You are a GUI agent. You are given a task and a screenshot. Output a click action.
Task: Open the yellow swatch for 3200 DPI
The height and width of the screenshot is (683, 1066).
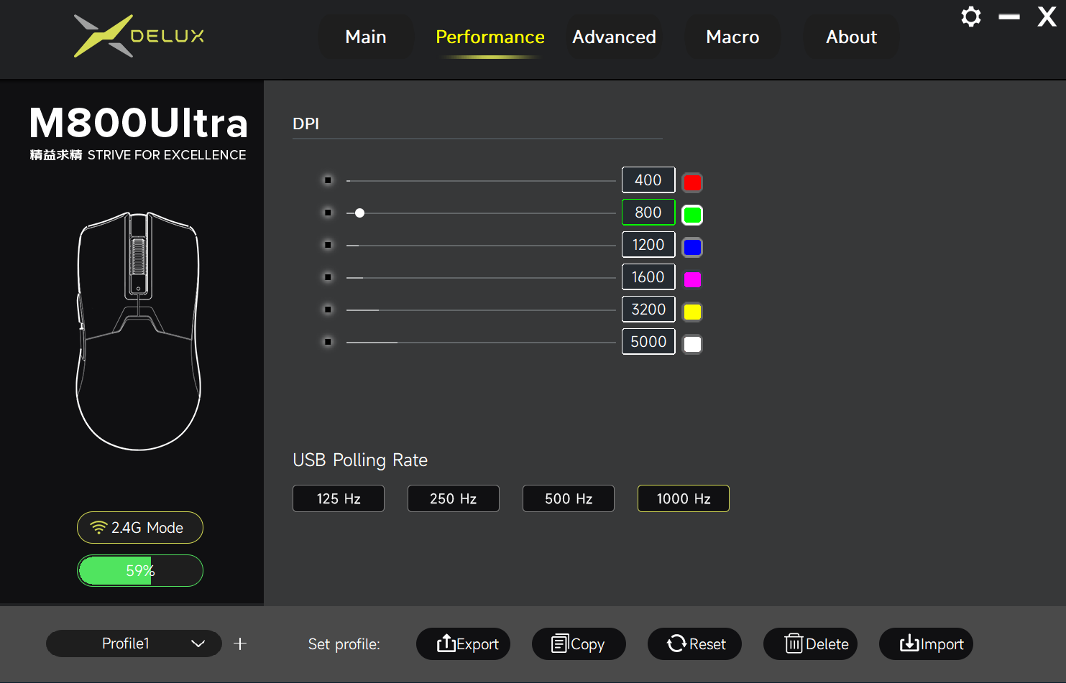(692, 312)
